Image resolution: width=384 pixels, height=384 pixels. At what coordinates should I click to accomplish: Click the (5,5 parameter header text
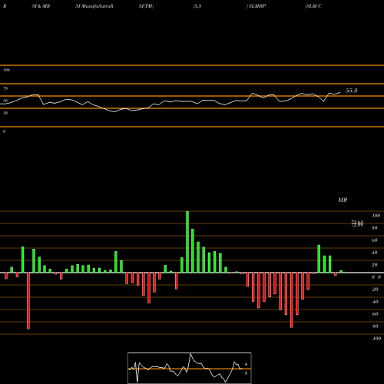(197, 6)
